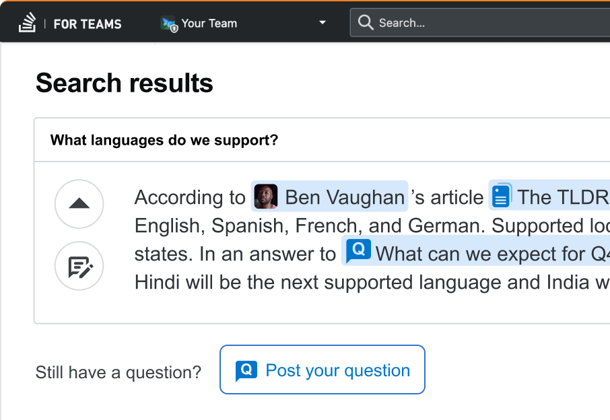Click the What languages do we support heading
610x420 pixels.
tap(164, 140)
